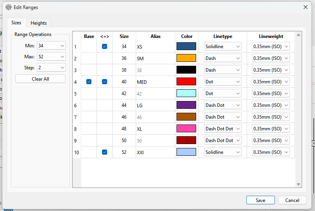Toggle the <=> checkbox for size 52
The image size is (315, 211).
tap(104, 152)
